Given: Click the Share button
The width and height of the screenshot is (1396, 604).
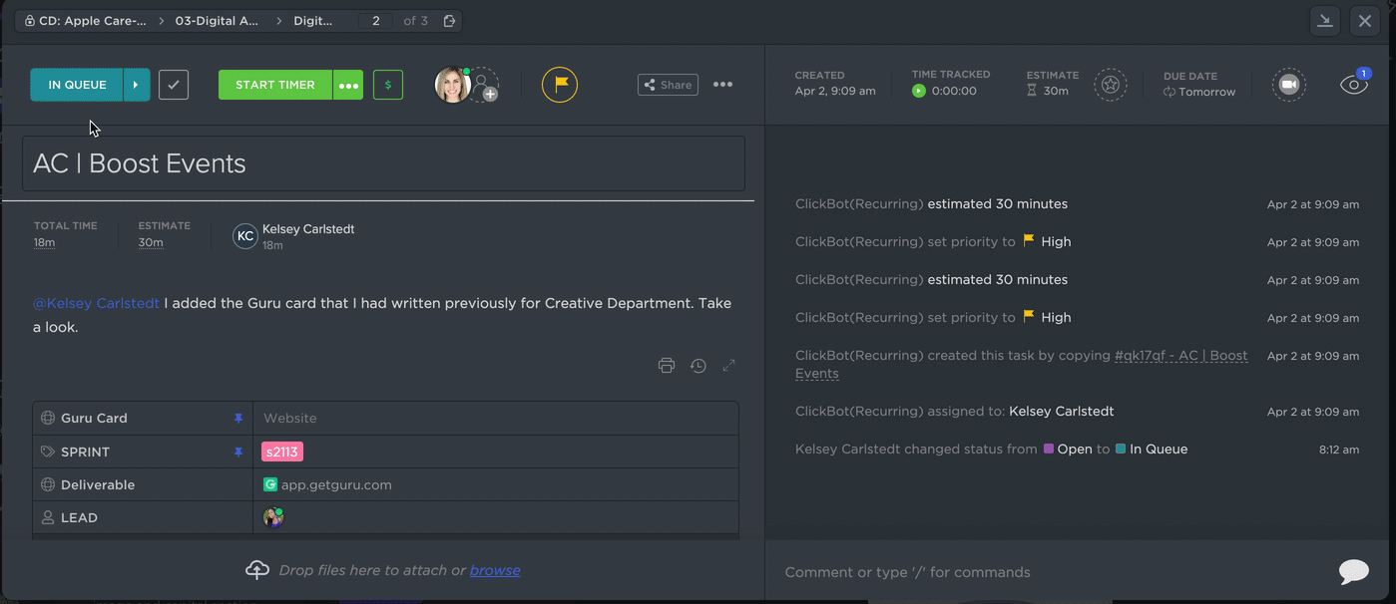Looking at the screenshot, I should click(668, 85).
